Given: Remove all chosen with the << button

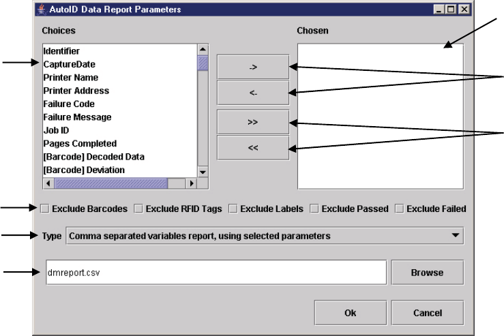Looking at the screenshot, I should point(253,148).
